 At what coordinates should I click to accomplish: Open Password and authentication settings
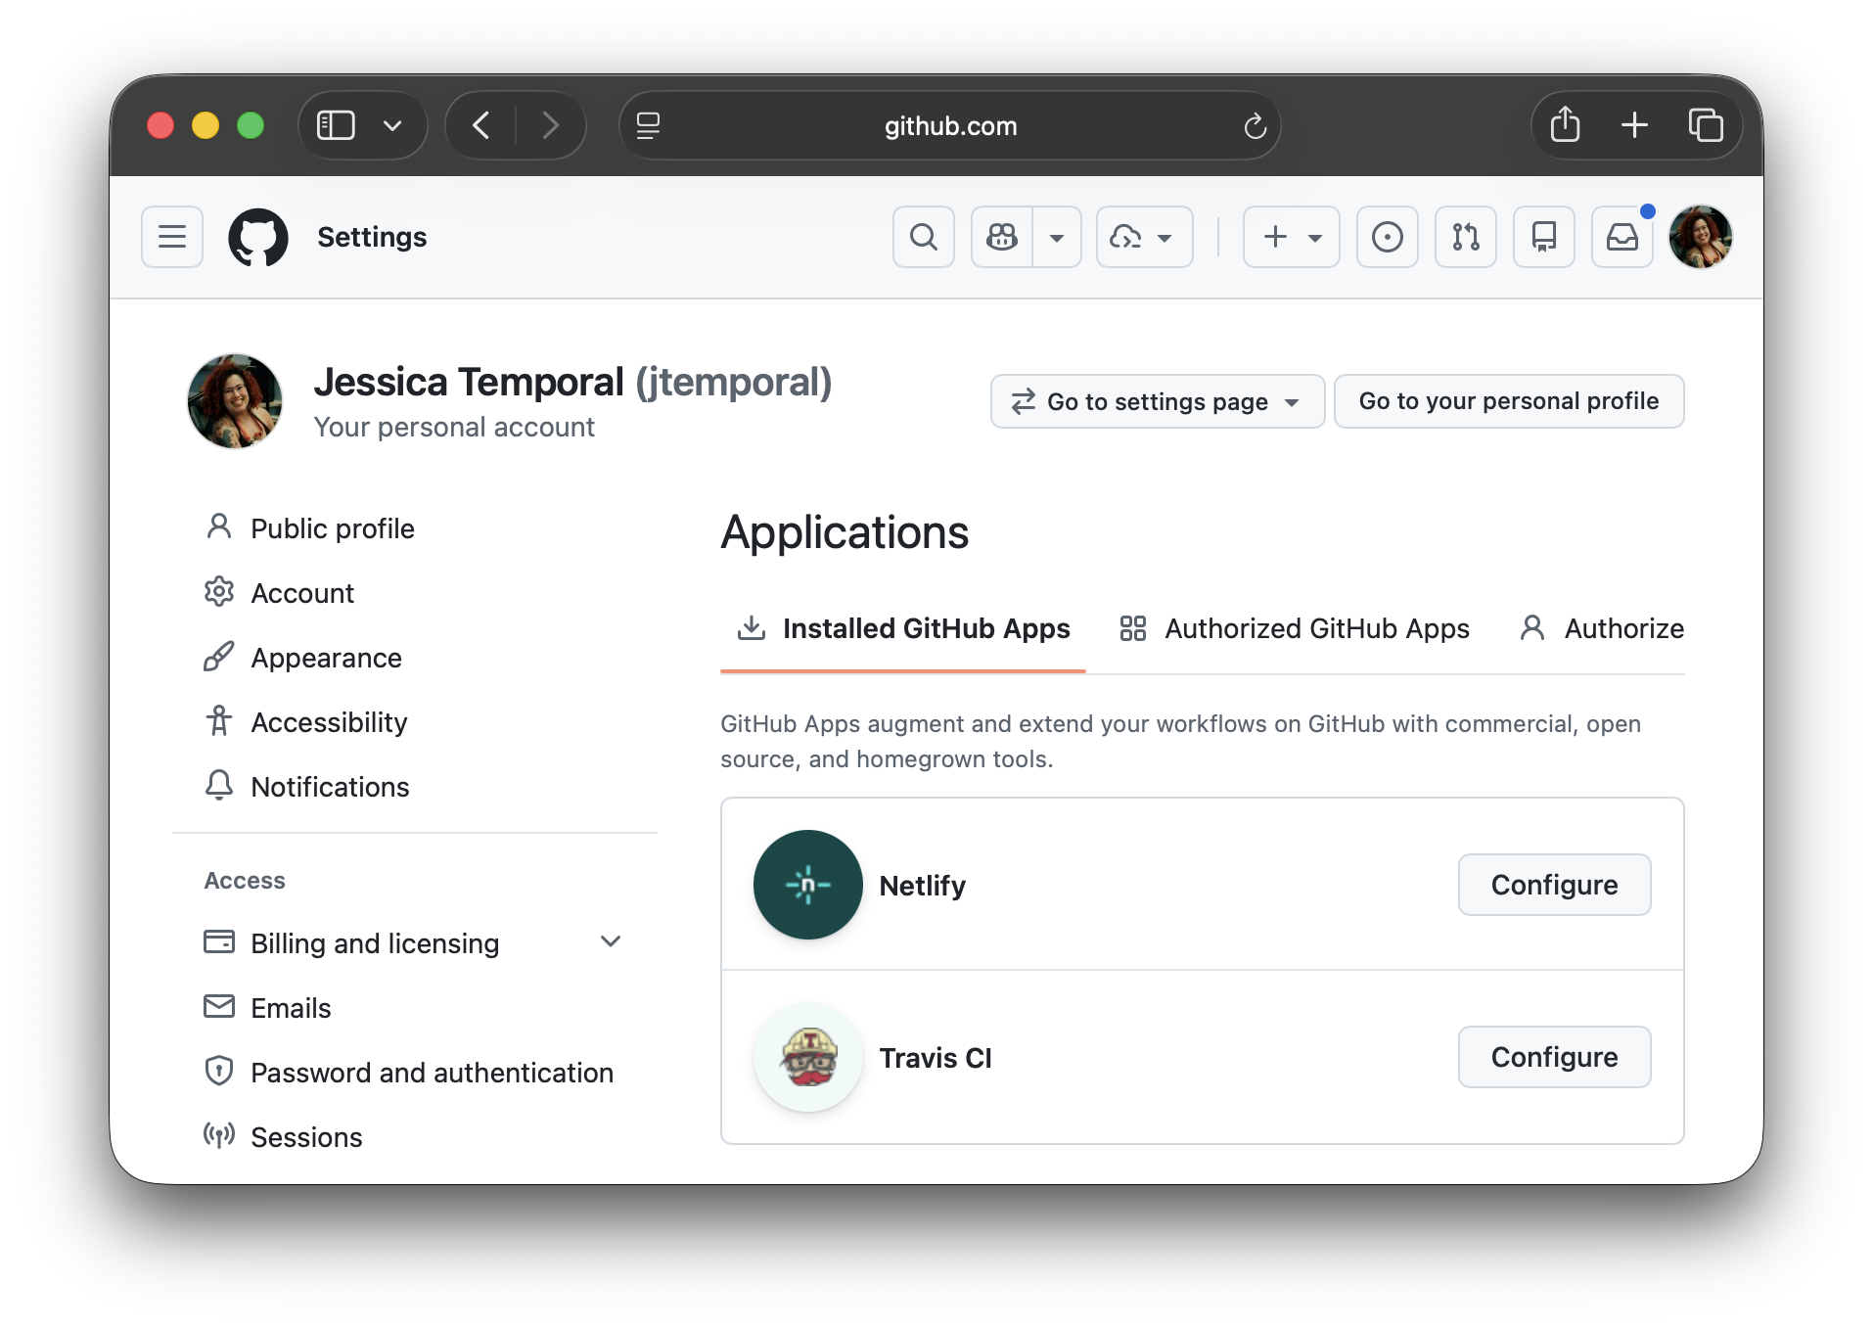[x=415, y=1073]
